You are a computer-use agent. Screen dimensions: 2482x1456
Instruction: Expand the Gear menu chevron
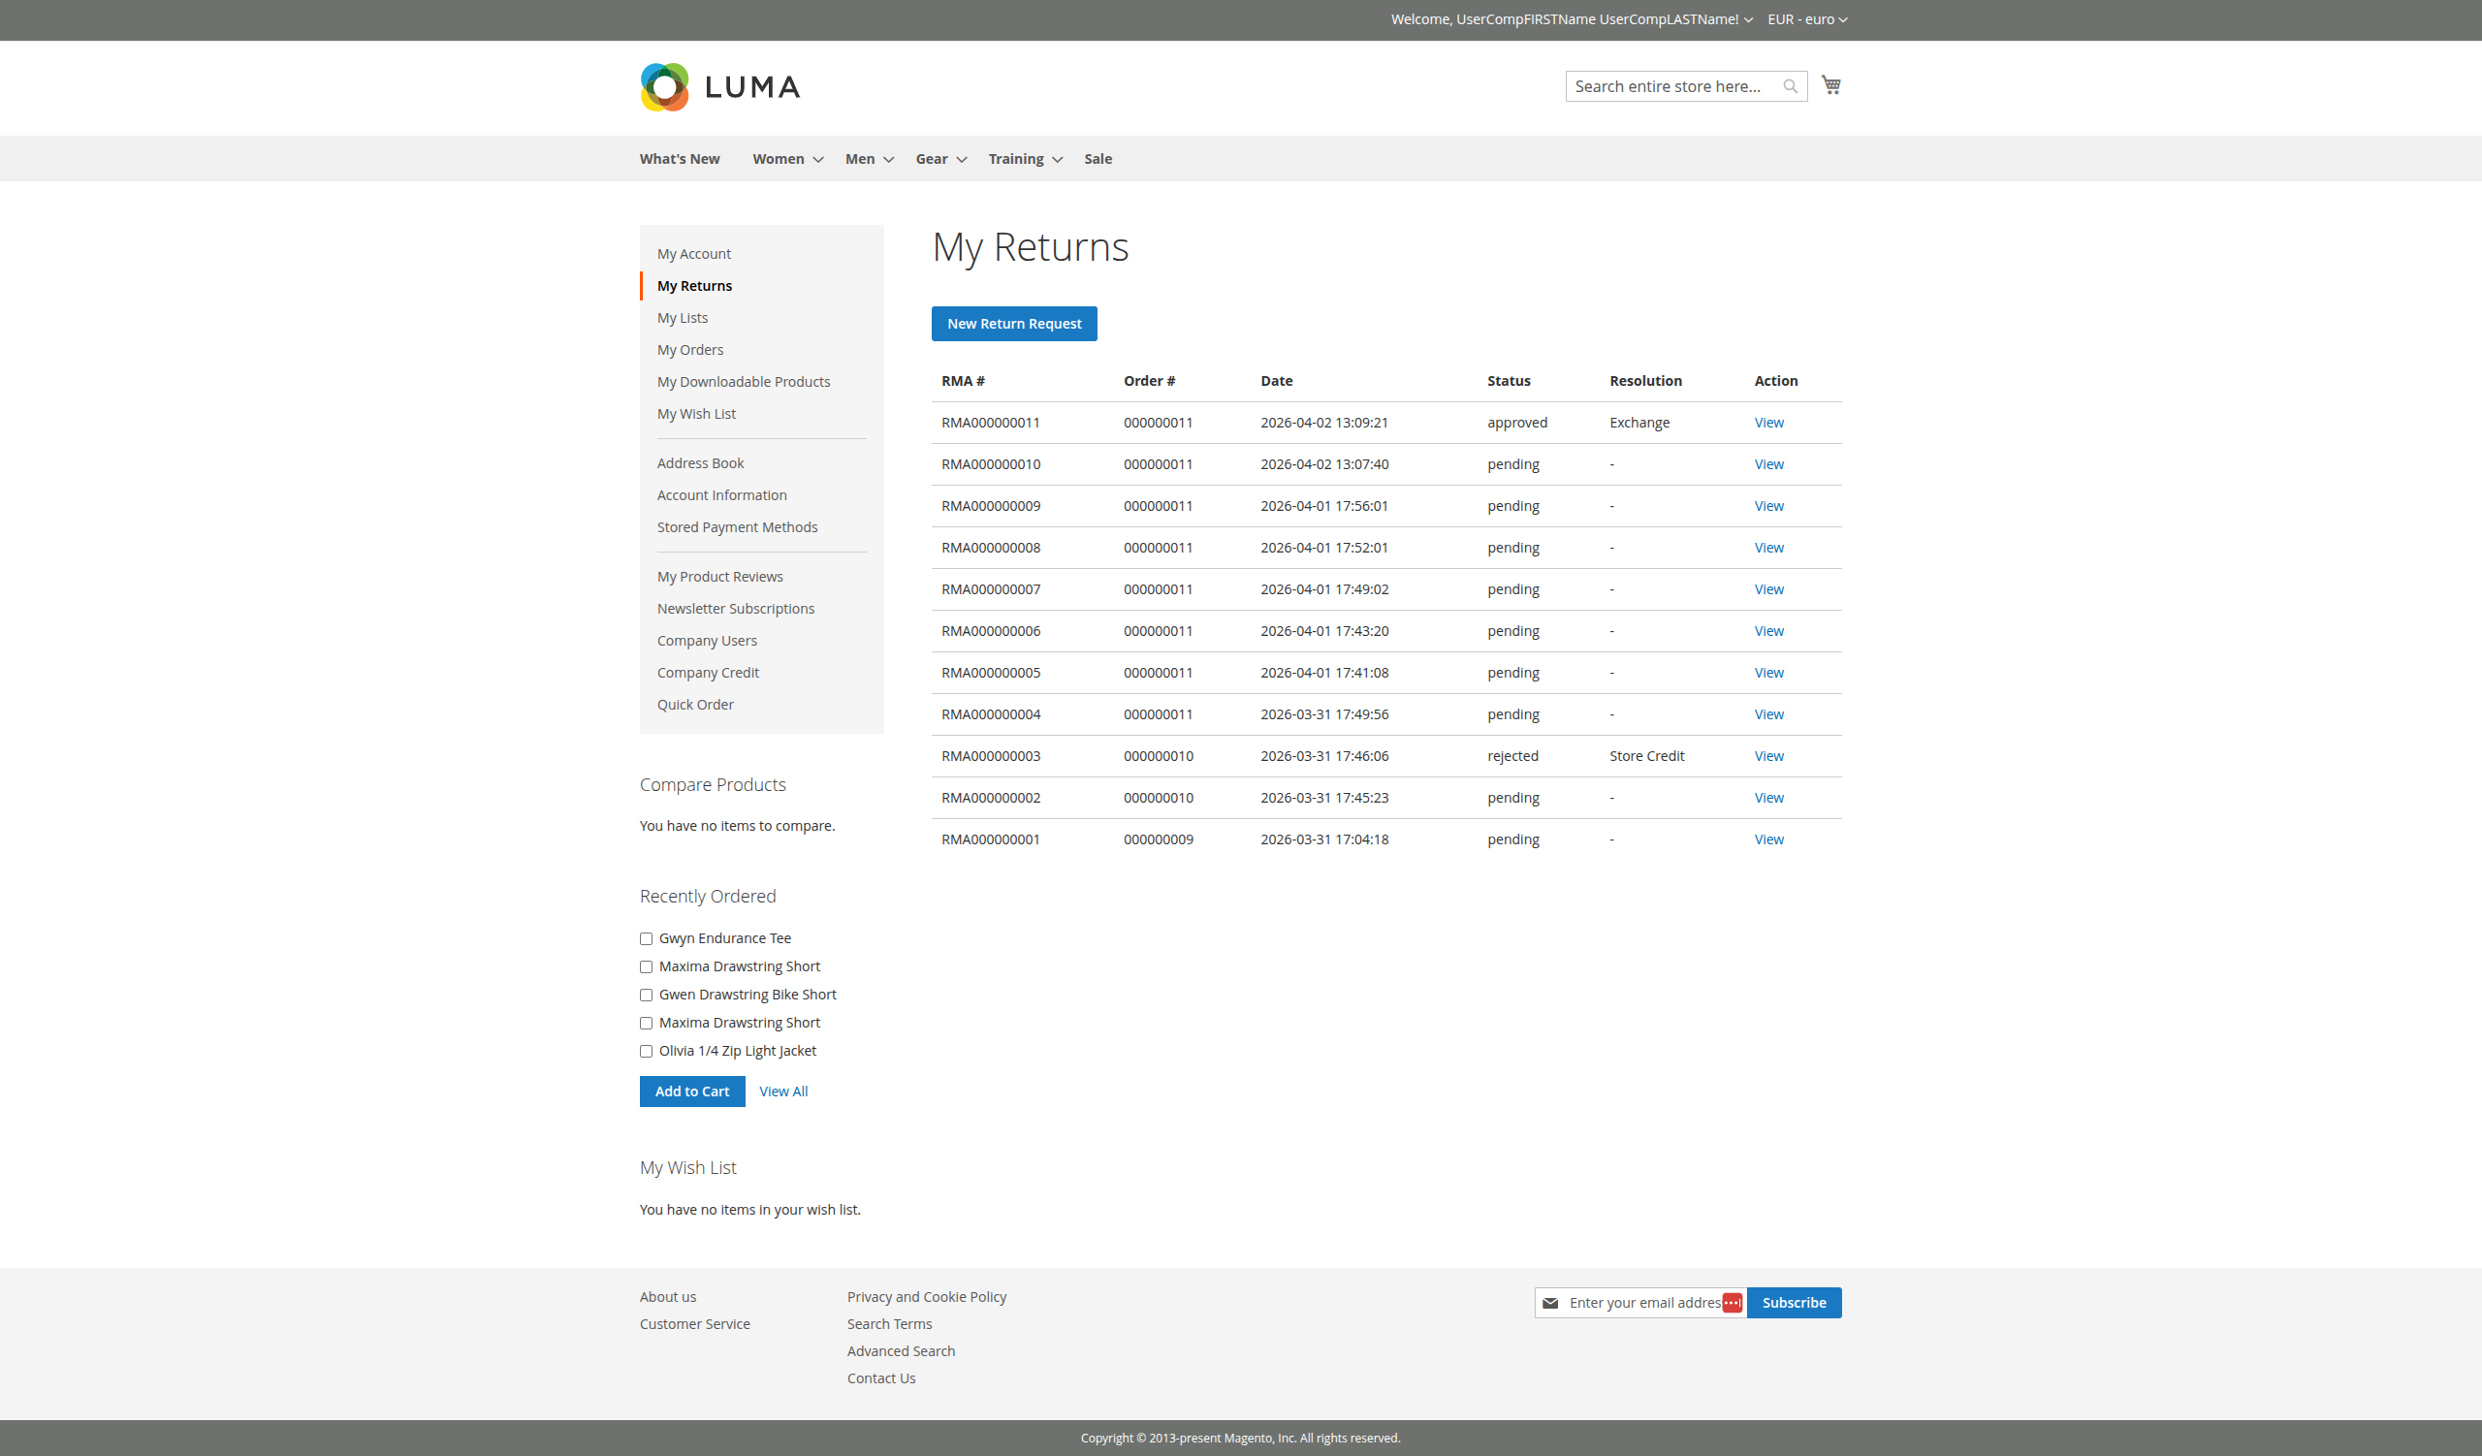[961, 160]
